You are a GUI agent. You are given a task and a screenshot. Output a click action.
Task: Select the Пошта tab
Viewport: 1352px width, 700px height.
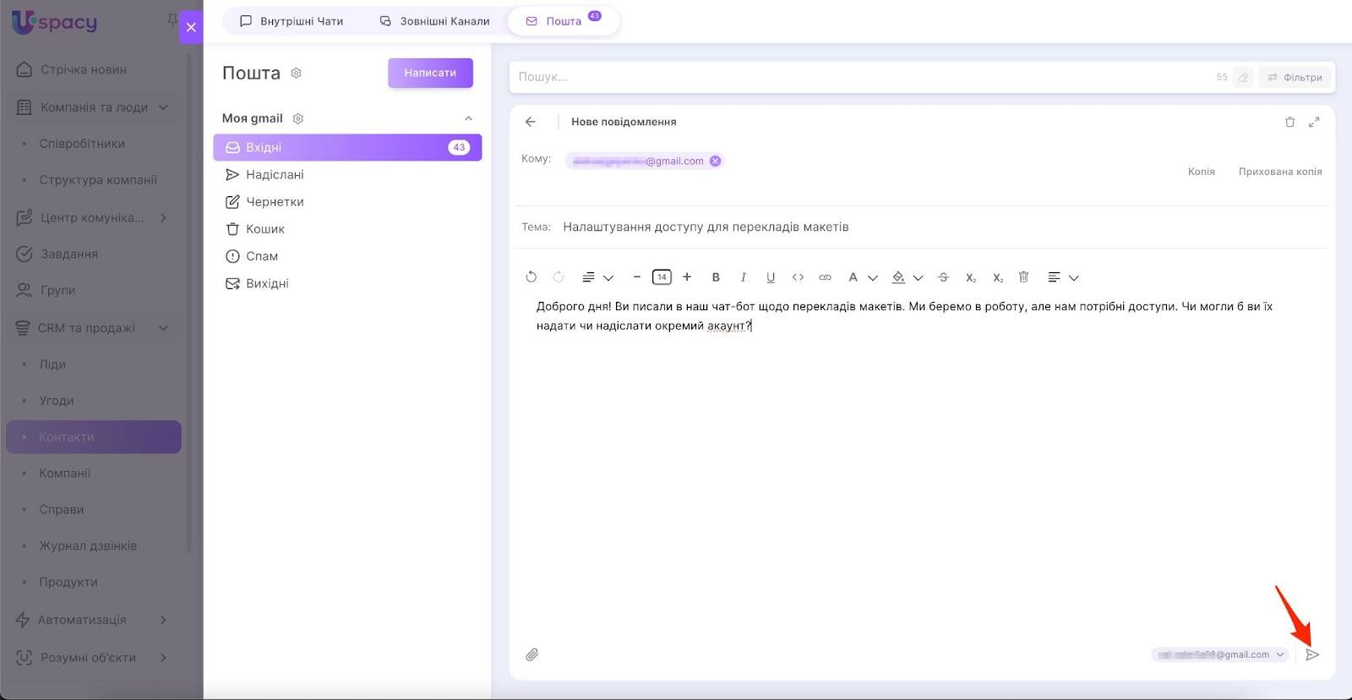pyautogui.click(x=564, y=21)
